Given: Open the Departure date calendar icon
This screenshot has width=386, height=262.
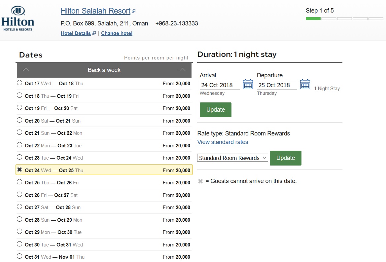Looking at the screenshot, I should click(x=305, y=85).
